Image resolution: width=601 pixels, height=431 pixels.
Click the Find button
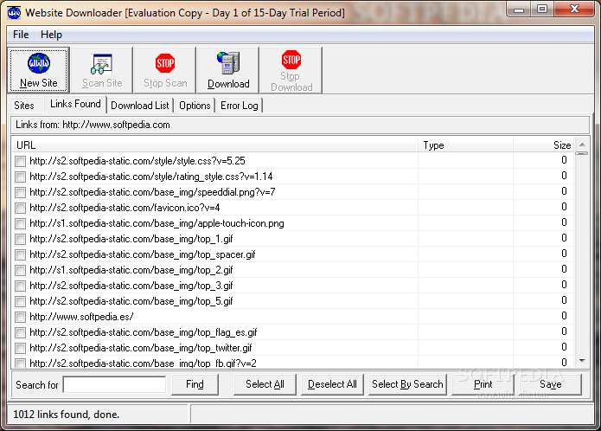195,384
